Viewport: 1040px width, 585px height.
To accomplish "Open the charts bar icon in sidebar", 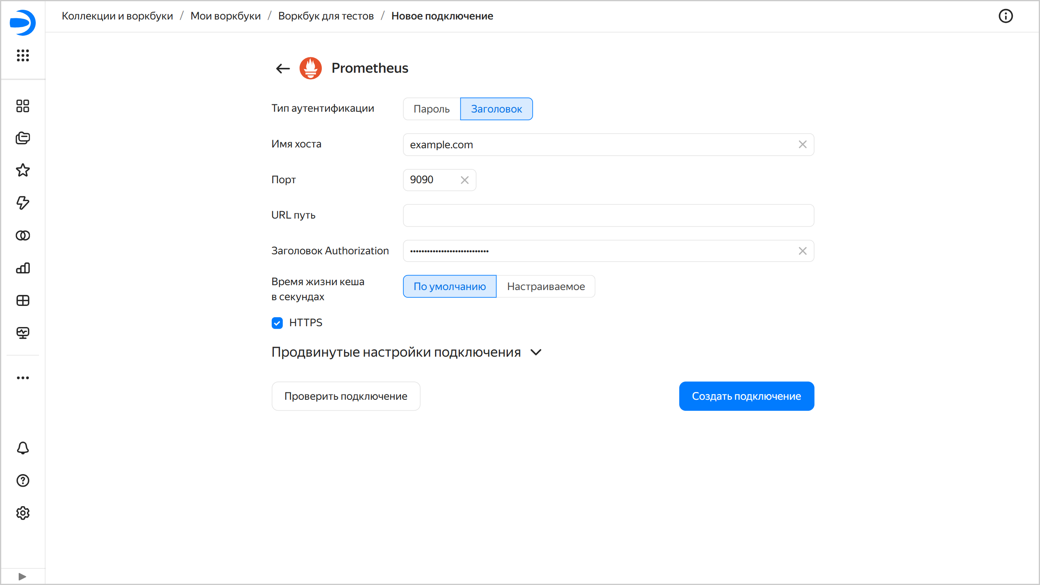I will coord(23,268).
